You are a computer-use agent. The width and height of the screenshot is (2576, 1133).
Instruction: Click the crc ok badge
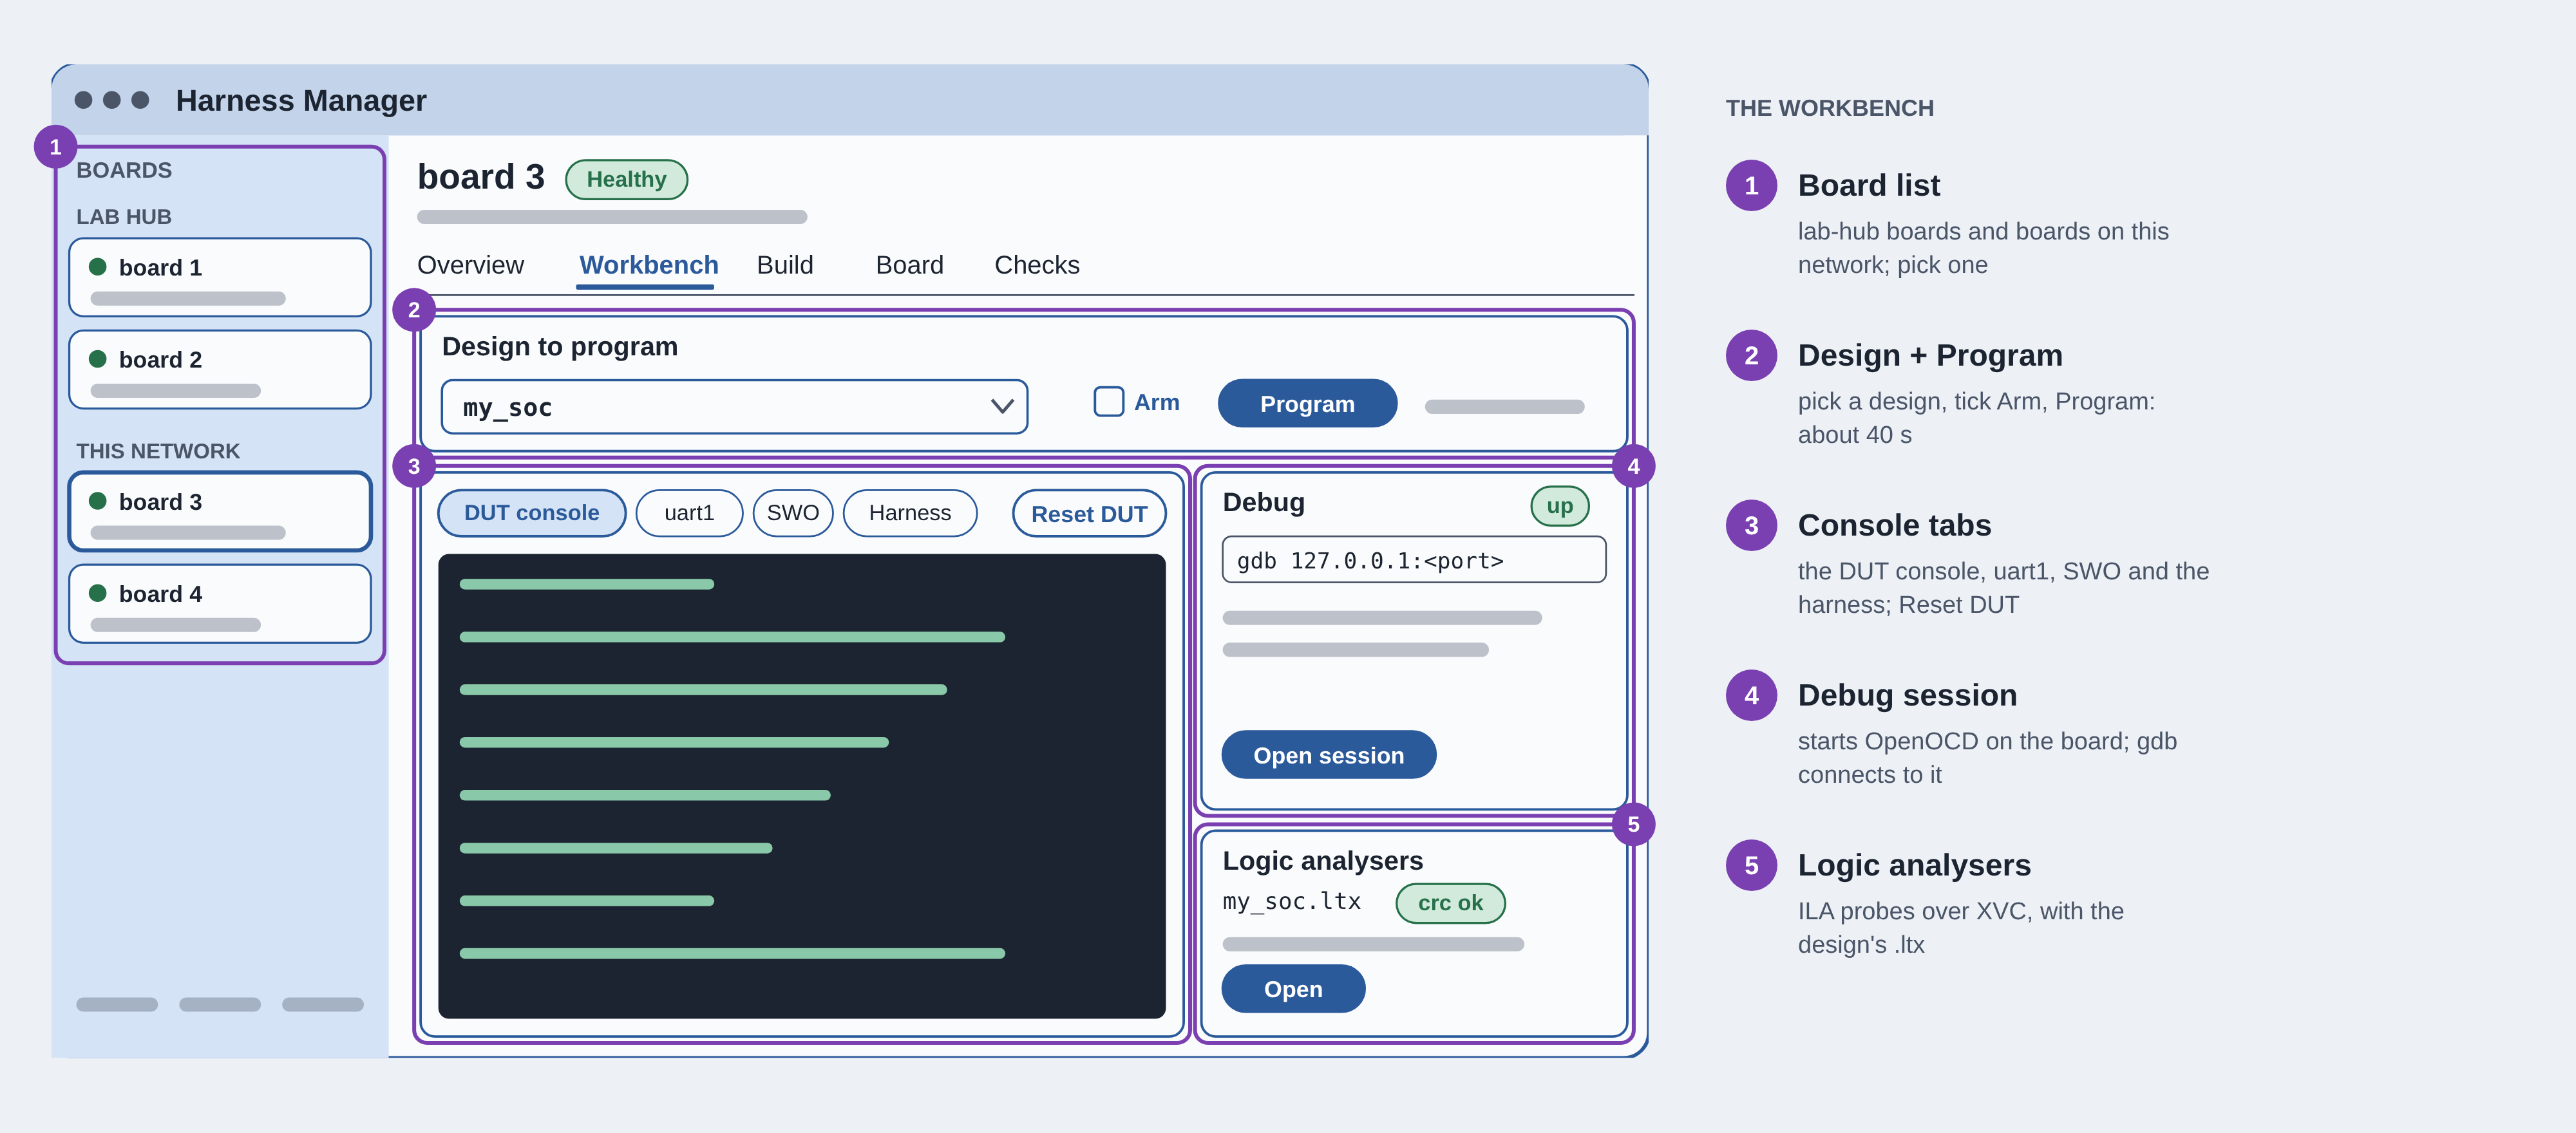1450,903
